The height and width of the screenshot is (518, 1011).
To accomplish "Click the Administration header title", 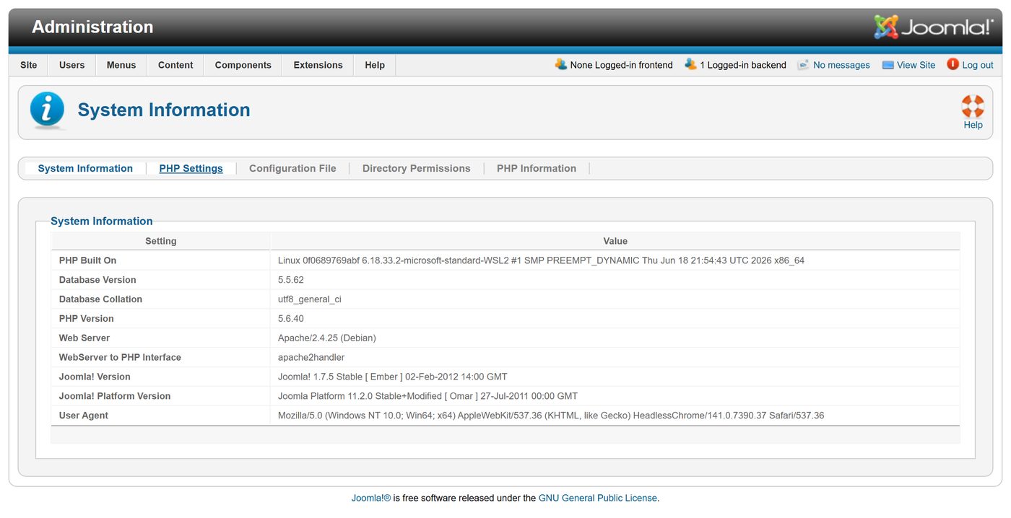I will click(92, 27).
